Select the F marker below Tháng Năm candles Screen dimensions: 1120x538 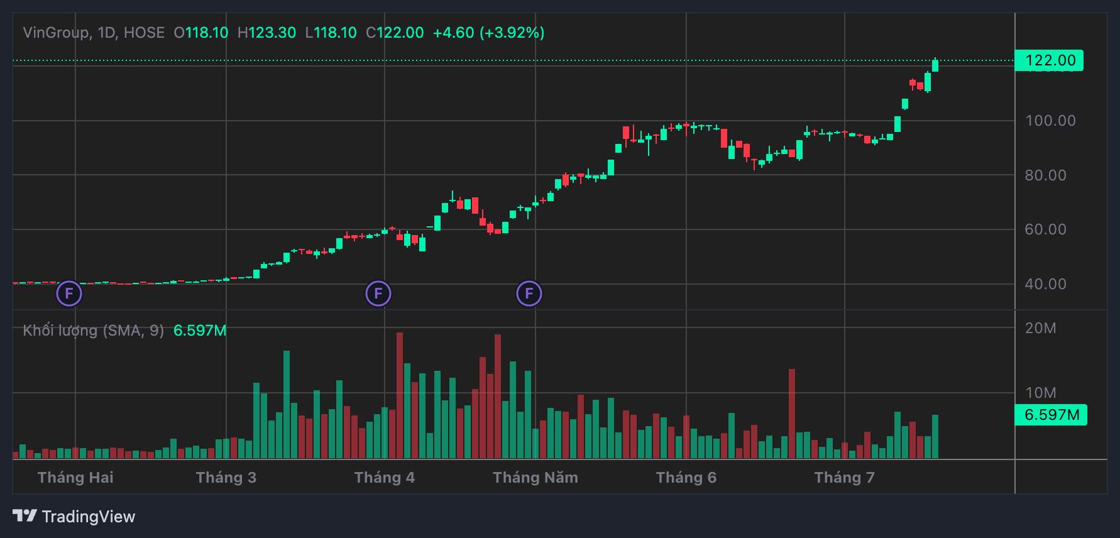[x=529, y=294]
